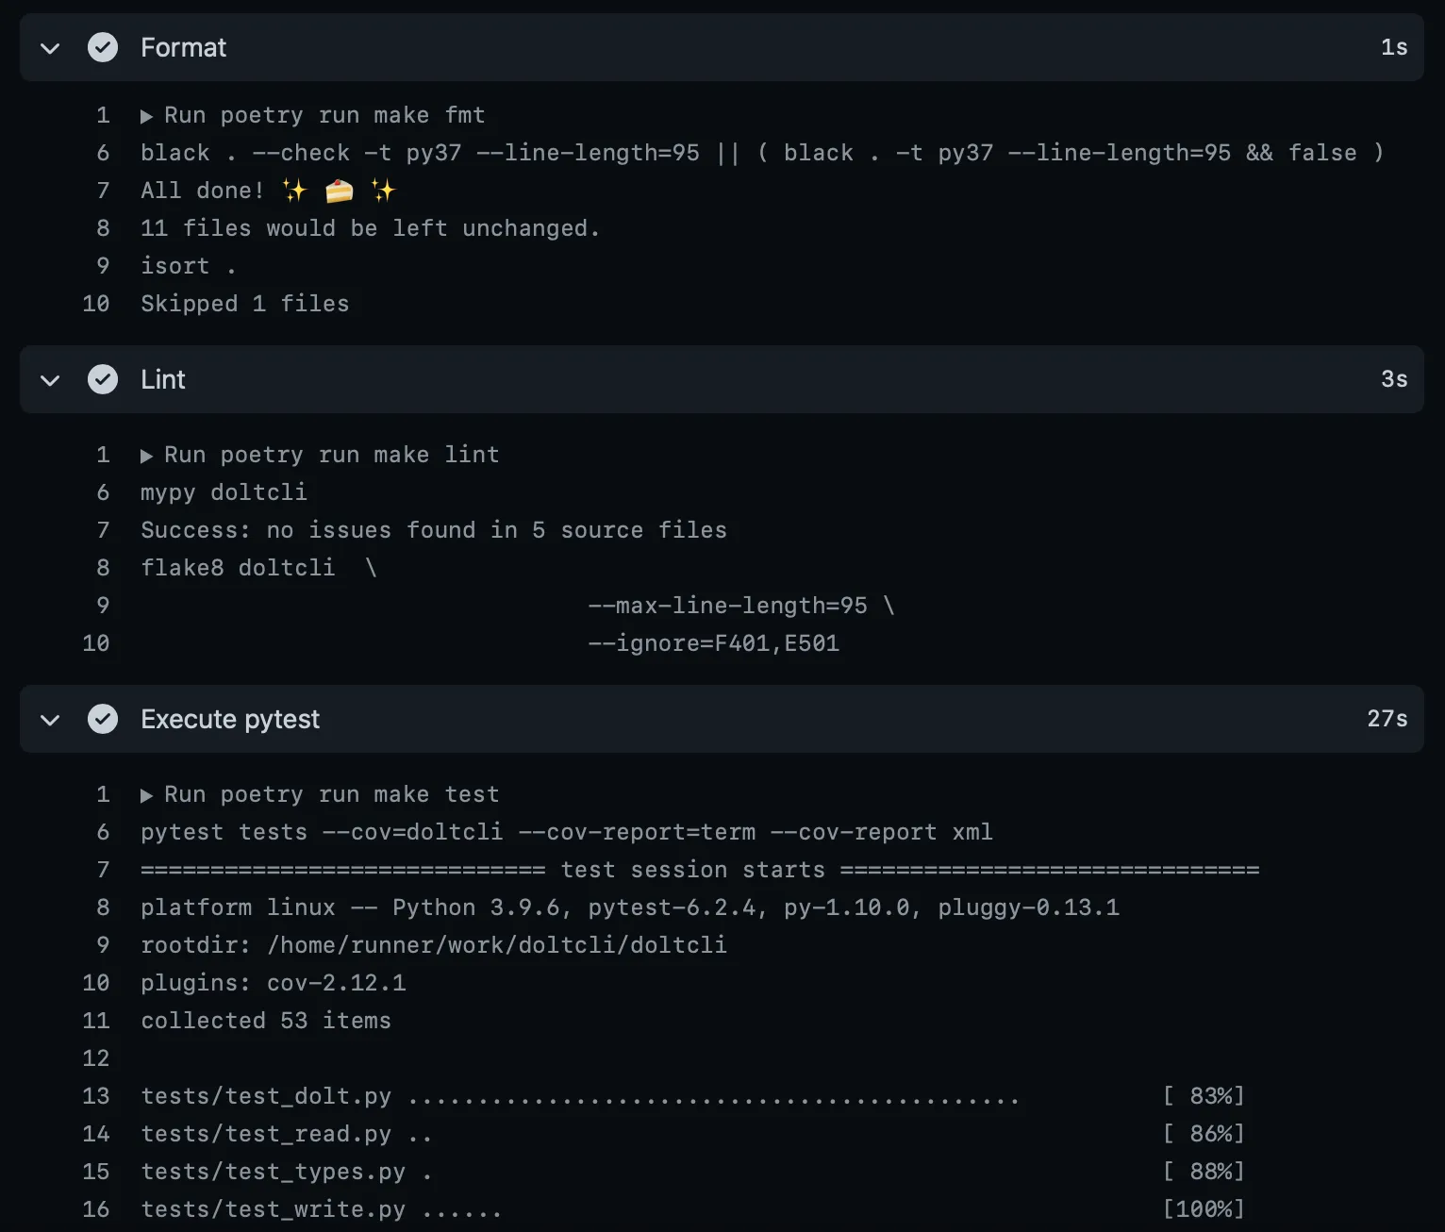This screenshot has width=1445, height=1232.
Task: Click line number 7 in Format log
Action: coord(103,191)
